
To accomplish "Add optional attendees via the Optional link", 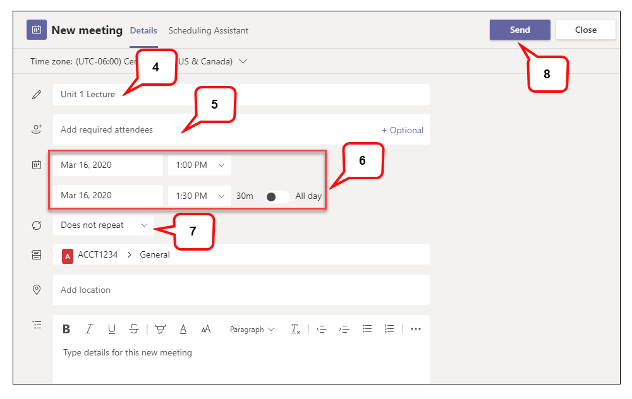I will [x=403, y=130].
